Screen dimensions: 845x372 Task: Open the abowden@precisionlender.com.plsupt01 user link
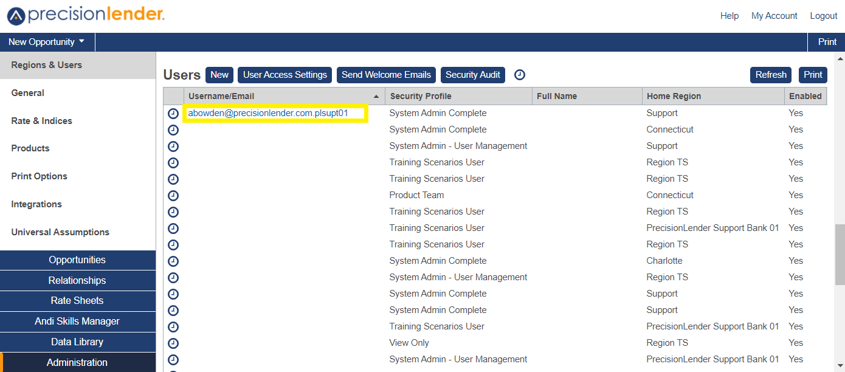[268, 113]
